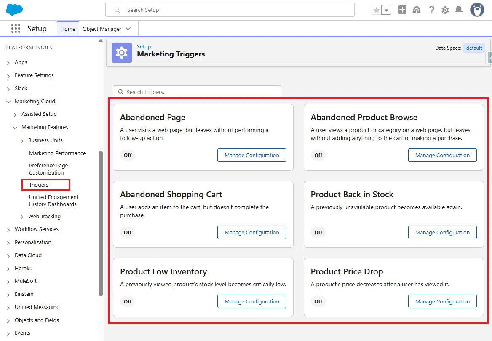Expand the Data Cloud node chevron
This screenshot has width=492, height=341.
pyautogui.click(x=8, y=255)
